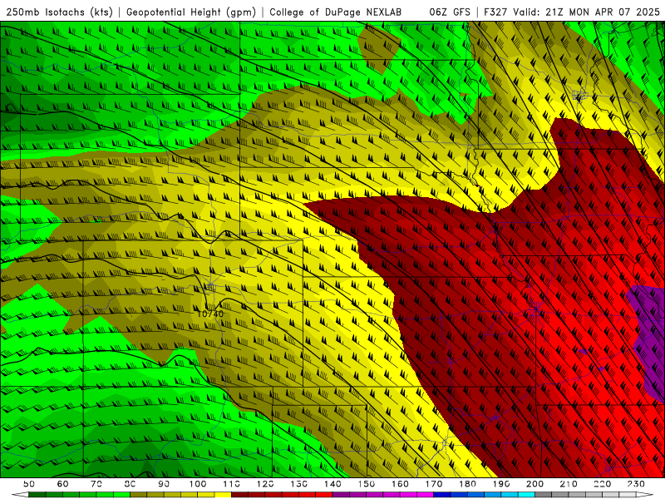
Task: Click the '150' value on the color scale
Action: 367,484
